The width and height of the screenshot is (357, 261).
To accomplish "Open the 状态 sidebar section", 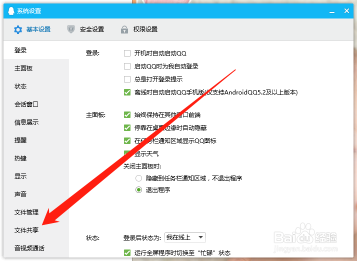I will pos(36,86).
